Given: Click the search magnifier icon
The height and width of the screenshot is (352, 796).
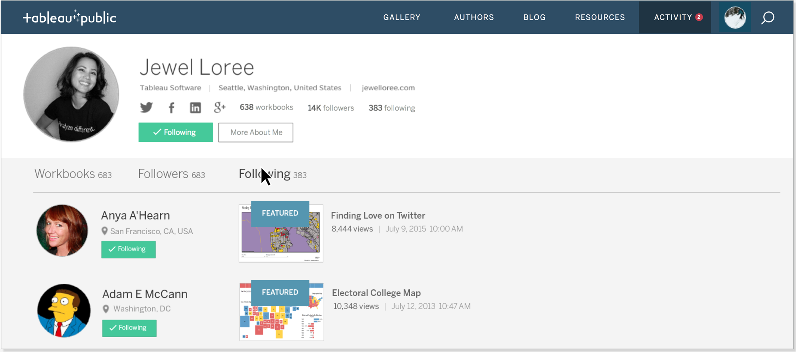Looking at the screenshot, I should pyautogui.click(x=768, y=17).
